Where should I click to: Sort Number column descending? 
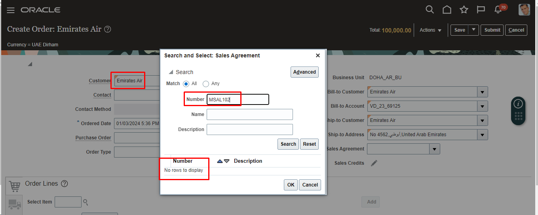tap(226, 161)
